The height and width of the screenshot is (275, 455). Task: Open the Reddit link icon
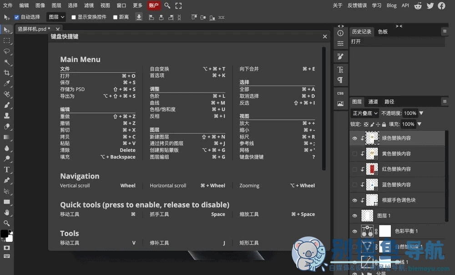(x=418, y=5)
